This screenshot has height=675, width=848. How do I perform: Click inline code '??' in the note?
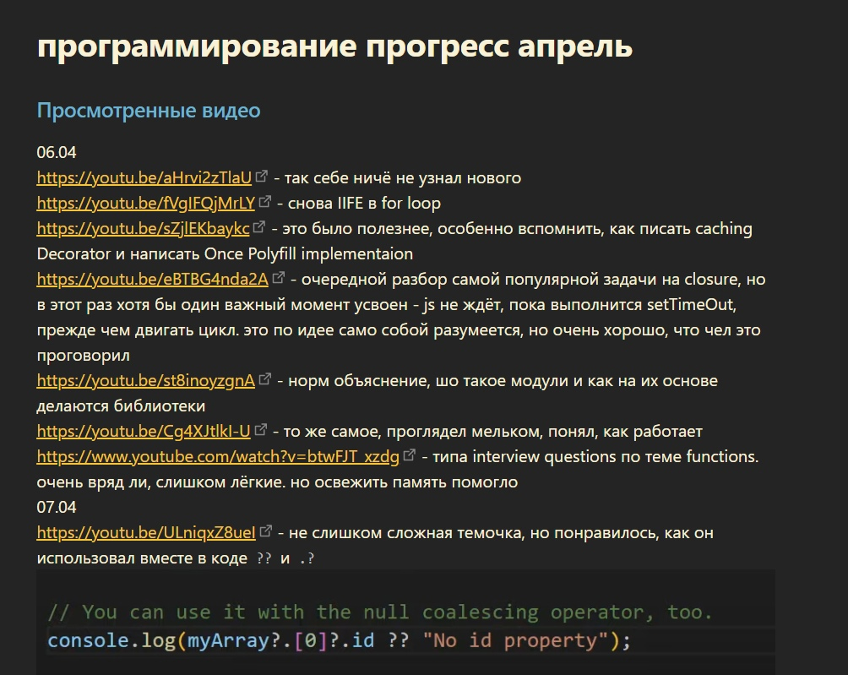tap(264, 558)
